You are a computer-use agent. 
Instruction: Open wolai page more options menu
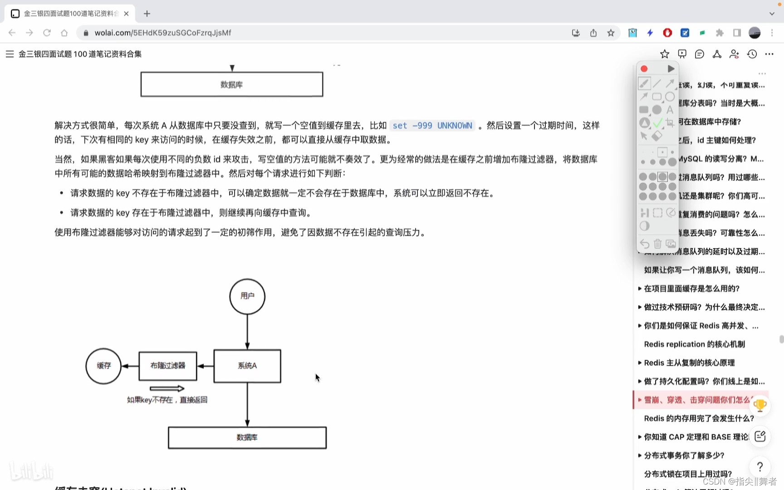point(769,54)
